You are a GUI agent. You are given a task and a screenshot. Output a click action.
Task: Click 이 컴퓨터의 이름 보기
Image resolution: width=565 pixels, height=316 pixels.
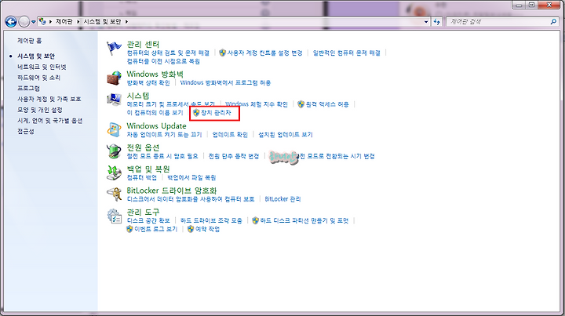(155, 113)
